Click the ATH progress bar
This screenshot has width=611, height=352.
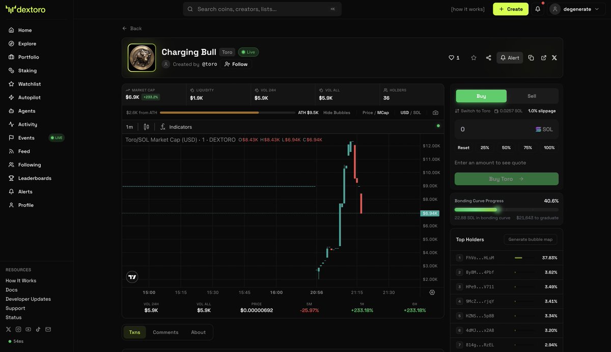tap(227, 113)
